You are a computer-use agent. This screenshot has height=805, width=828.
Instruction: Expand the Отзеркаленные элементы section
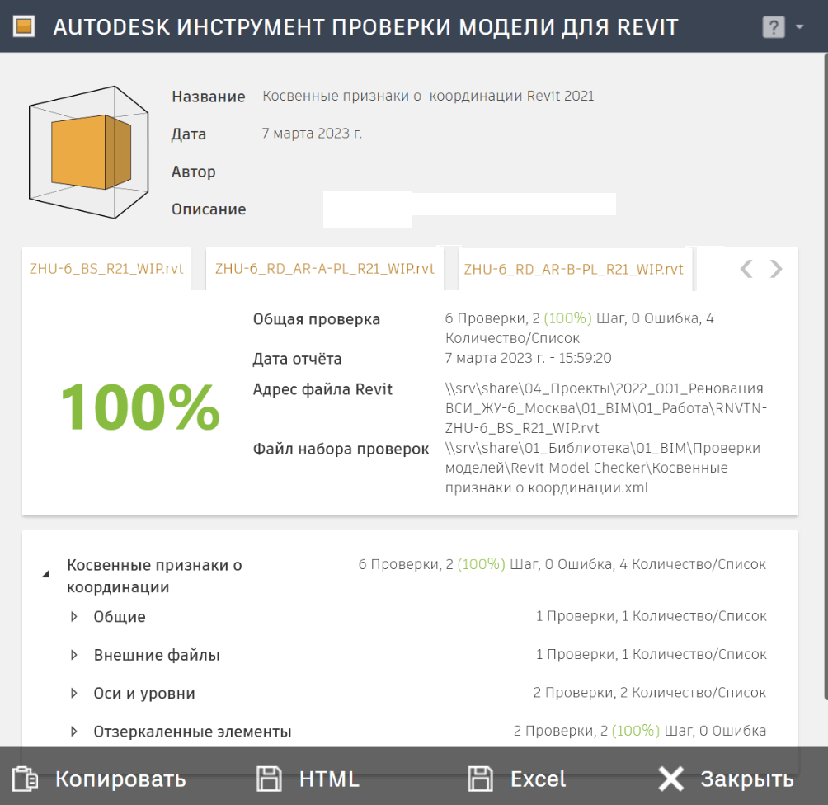pyautogui.click(x=74, y=732)
